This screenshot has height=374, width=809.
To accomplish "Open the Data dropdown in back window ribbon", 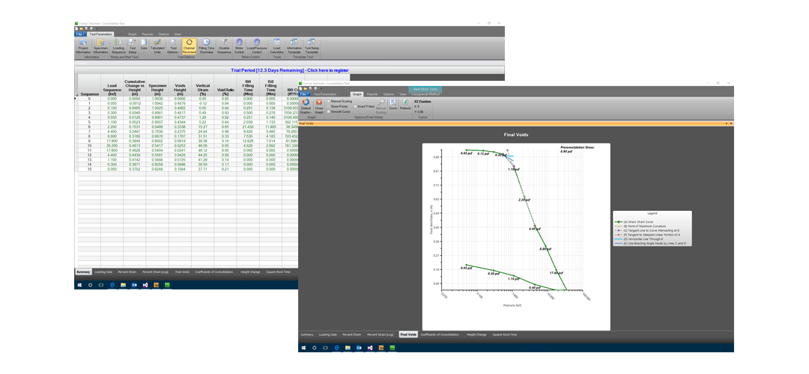I will pyautogui.click(x=143, y=46).
